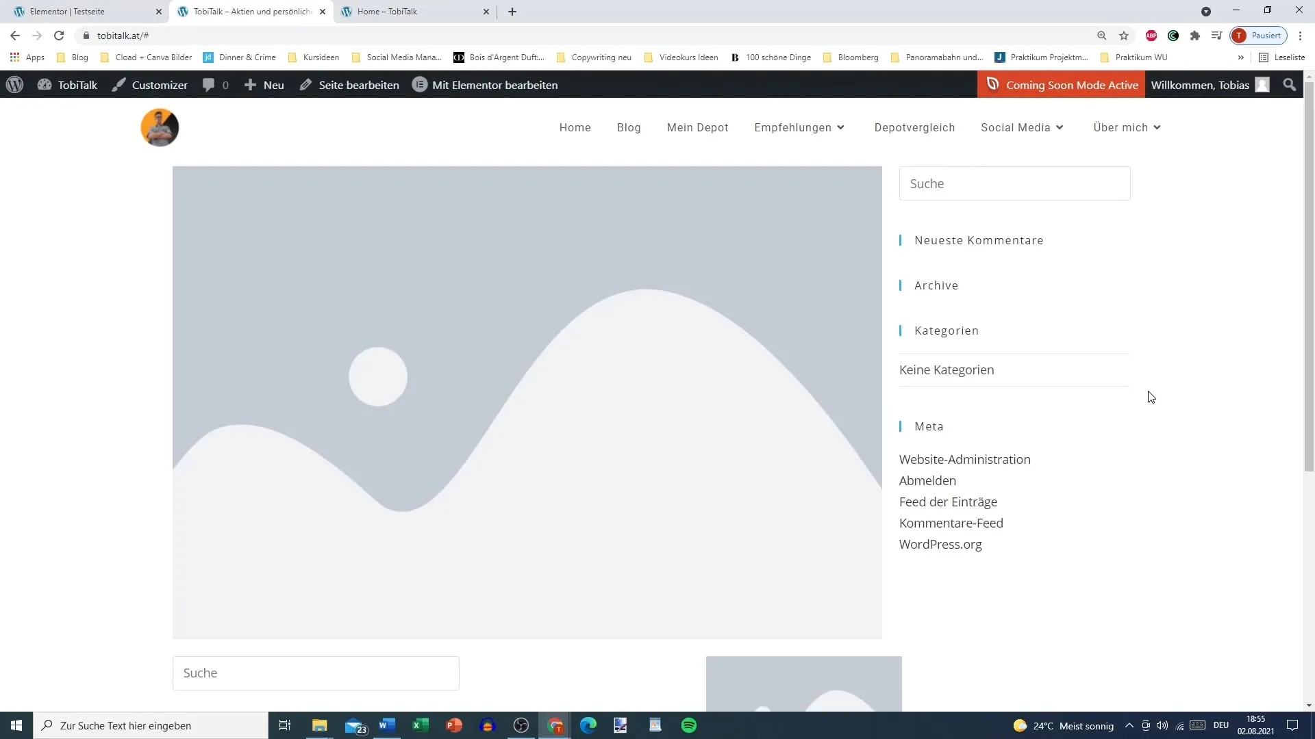Open the Mein Depot navigation link
The width and height of the screenshot is (1315, 739).
pos(697,127)
